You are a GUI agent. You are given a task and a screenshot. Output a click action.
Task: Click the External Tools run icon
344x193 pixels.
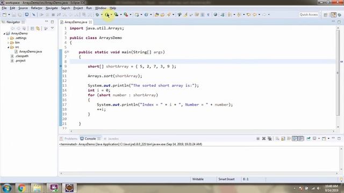pyautogui.click(x=126, y=14)
